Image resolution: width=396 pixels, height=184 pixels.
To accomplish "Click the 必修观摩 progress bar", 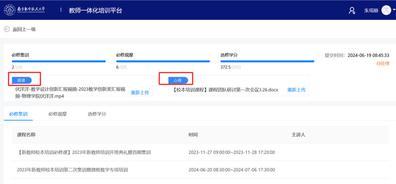I will pyautogui.click(x=163, y=61).
